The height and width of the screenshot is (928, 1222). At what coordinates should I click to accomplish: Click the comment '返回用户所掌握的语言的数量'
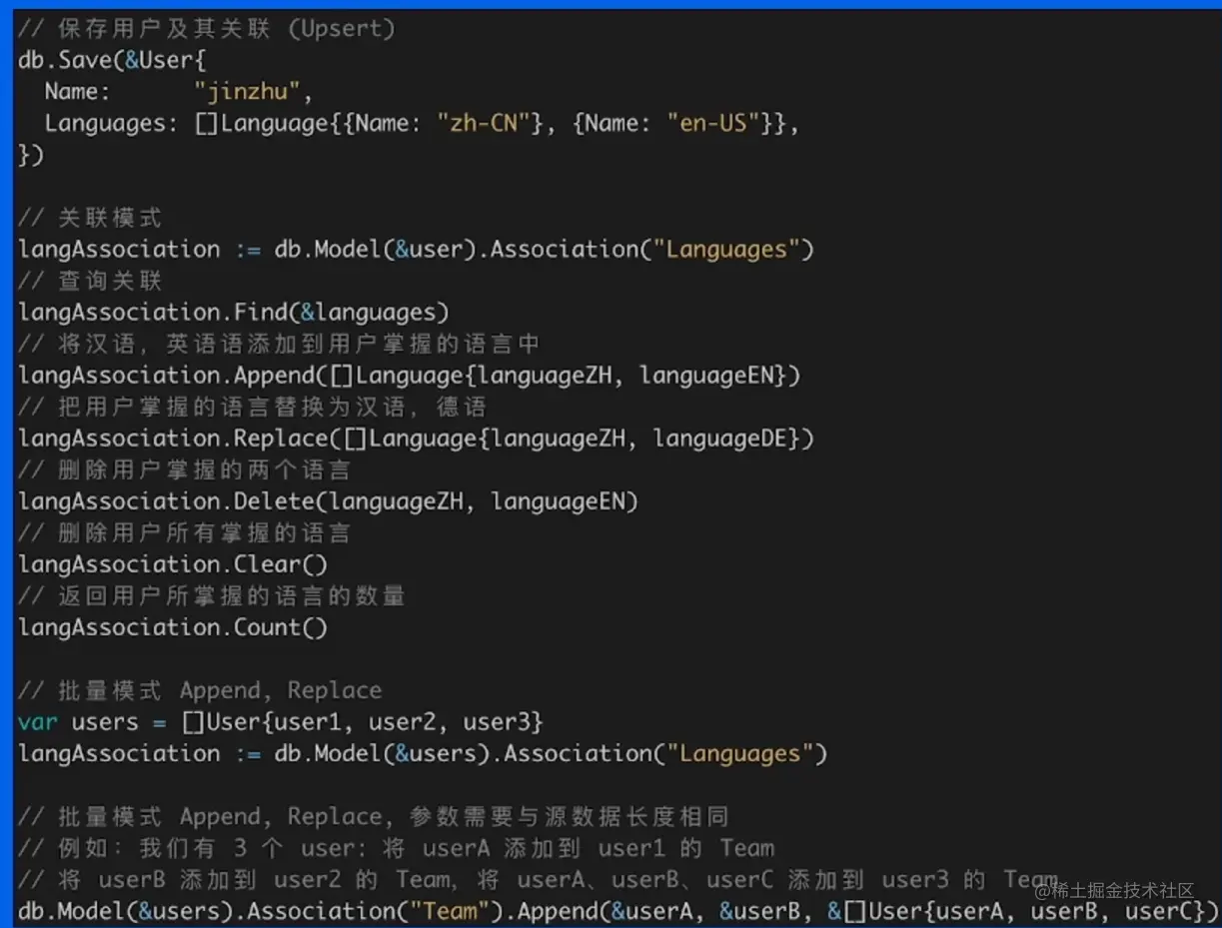pos(212,595)
